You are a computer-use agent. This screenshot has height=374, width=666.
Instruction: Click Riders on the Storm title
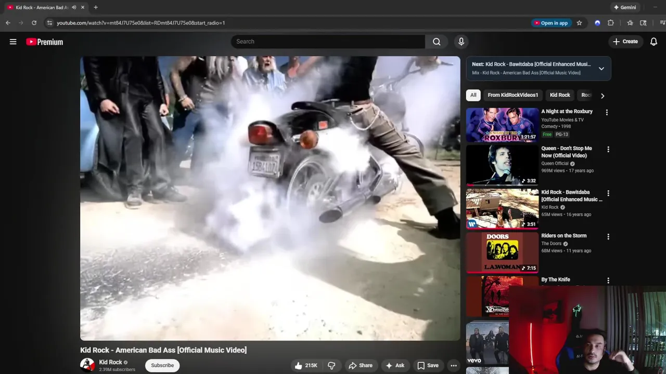[563, 236]
